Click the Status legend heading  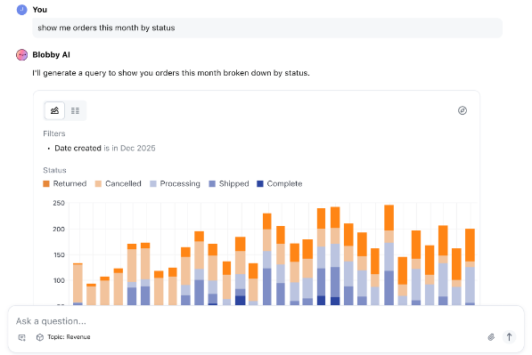pyautogui.click(x=54, y=170)
